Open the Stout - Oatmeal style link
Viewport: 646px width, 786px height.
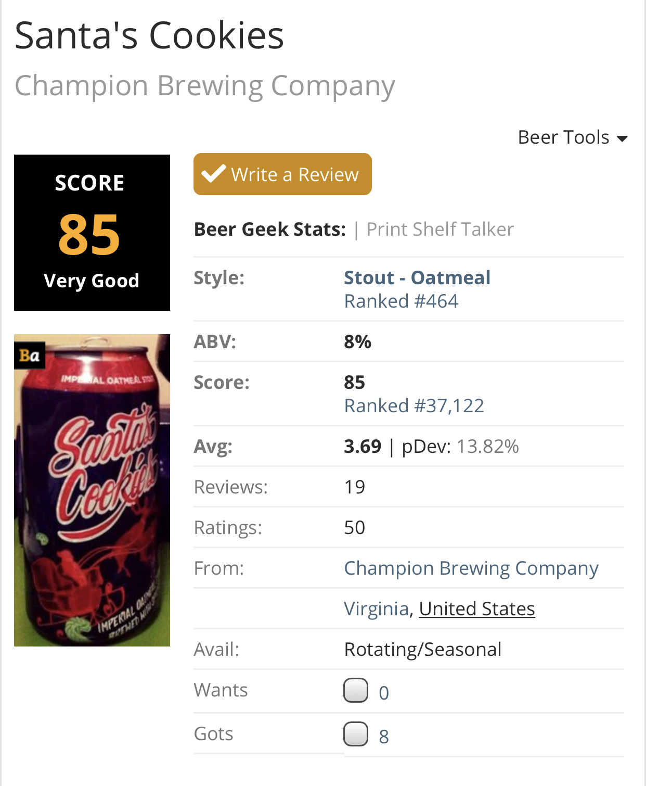[x=417, y=277]
